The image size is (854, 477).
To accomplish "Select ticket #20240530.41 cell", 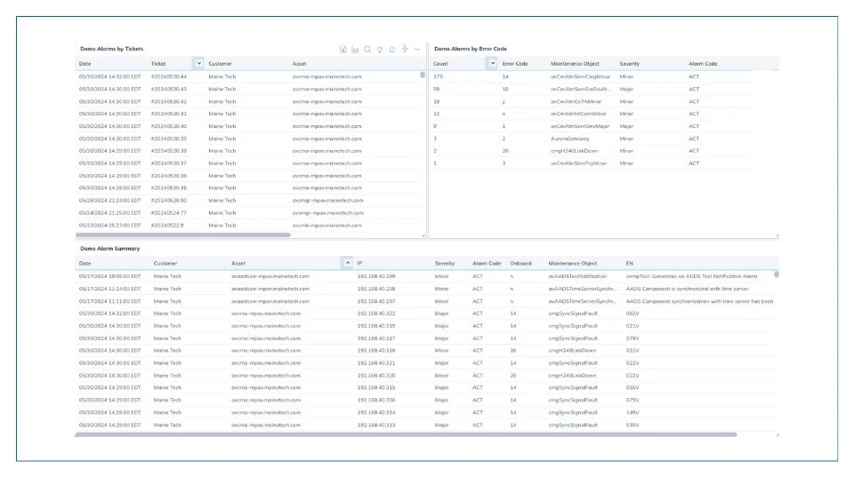I will pos(169,114).
